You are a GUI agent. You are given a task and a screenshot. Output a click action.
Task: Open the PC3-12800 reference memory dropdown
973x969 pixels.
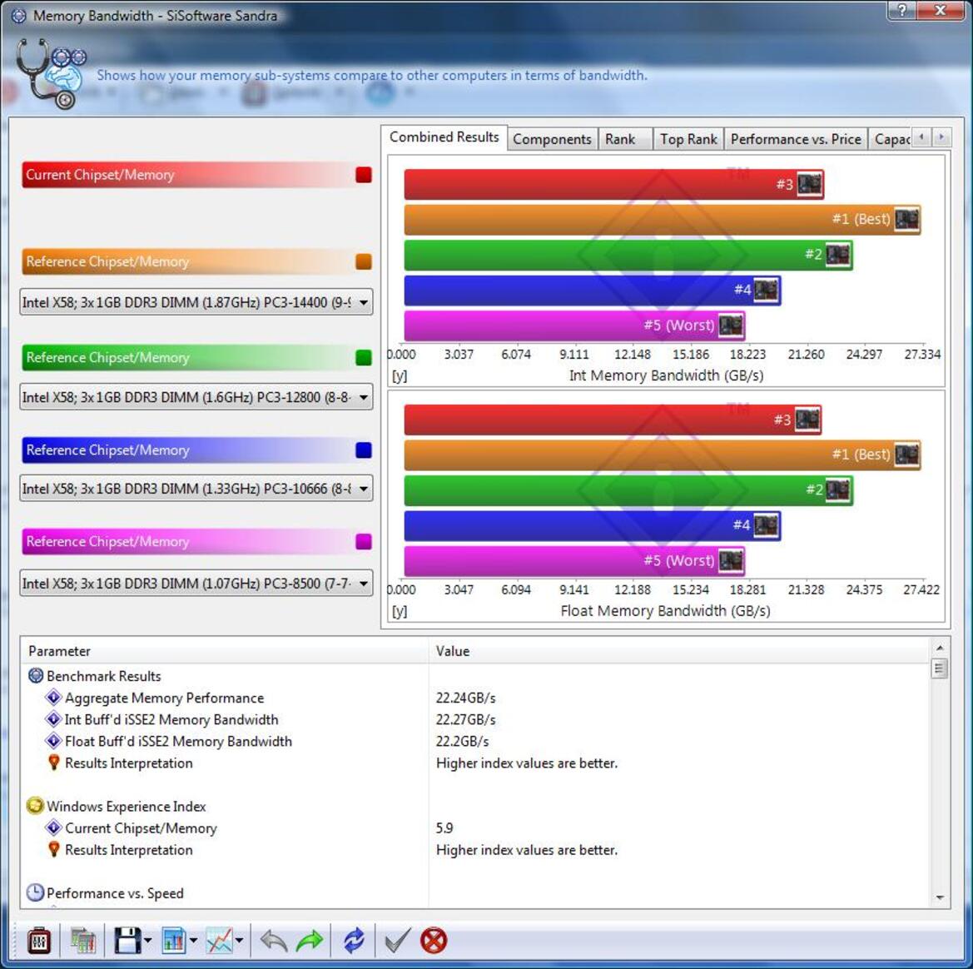[196, 397]
